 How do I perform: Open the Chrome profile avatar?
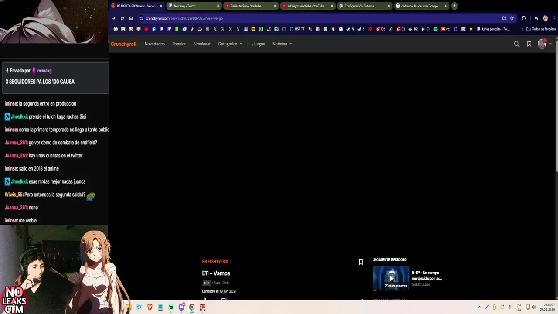(x=545, y=18)
